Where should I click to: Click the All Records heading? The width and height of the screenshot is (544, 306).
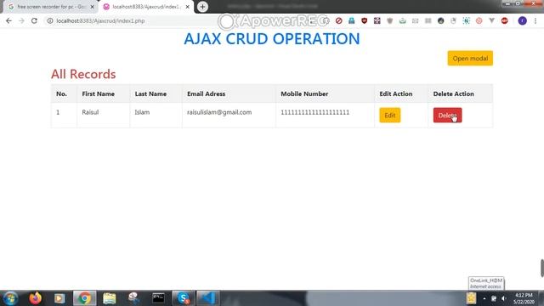point(83,74)
